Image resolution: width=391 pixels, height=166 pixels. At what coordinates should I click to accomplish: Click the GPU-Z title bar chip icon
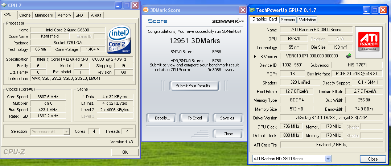point(252,10)
